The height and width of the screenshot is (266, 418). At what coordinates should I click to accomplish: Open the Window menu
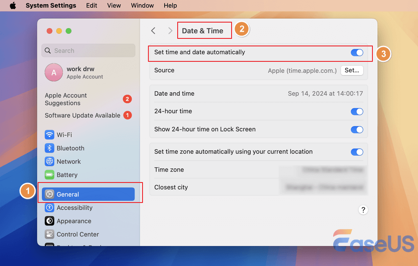tap(142, 5)
